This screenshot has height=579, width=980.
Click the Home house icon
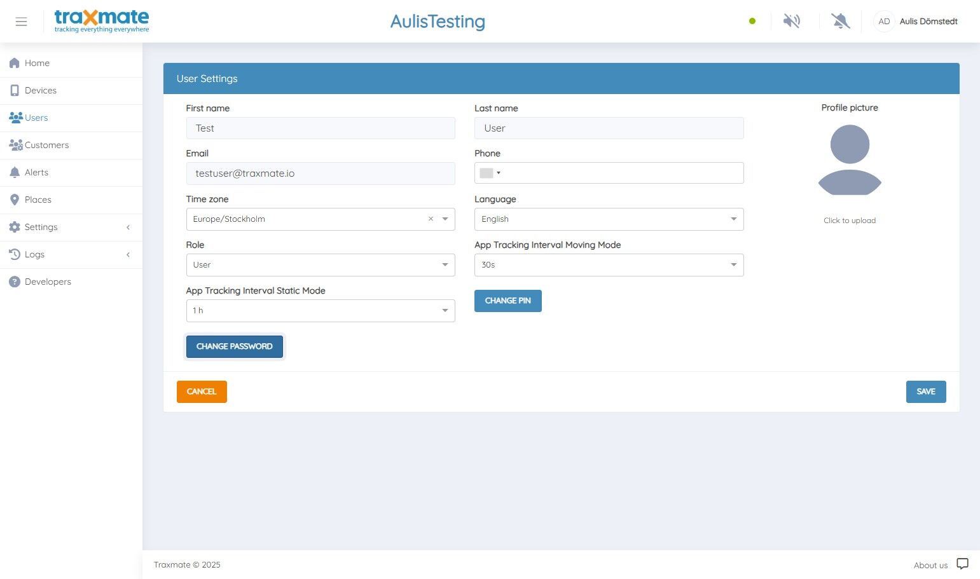15,63
